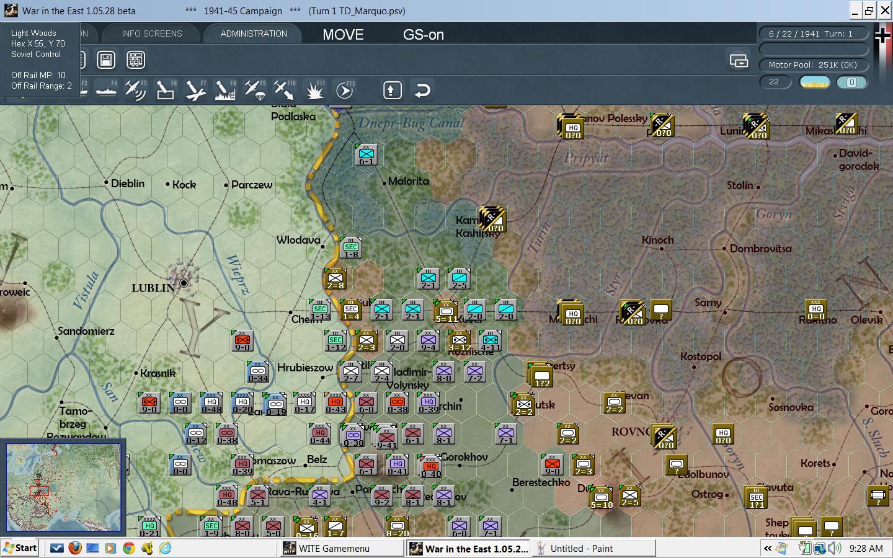Click the date and turn display

(814, 33)
